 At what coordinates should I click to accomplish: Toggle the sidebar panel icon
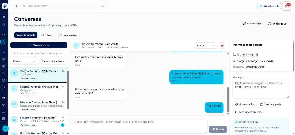point(16,6)
